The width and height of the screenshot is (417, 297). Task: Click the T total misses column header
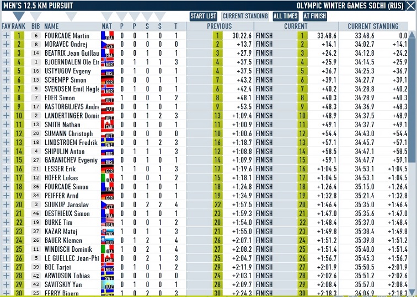click(176, 26)
